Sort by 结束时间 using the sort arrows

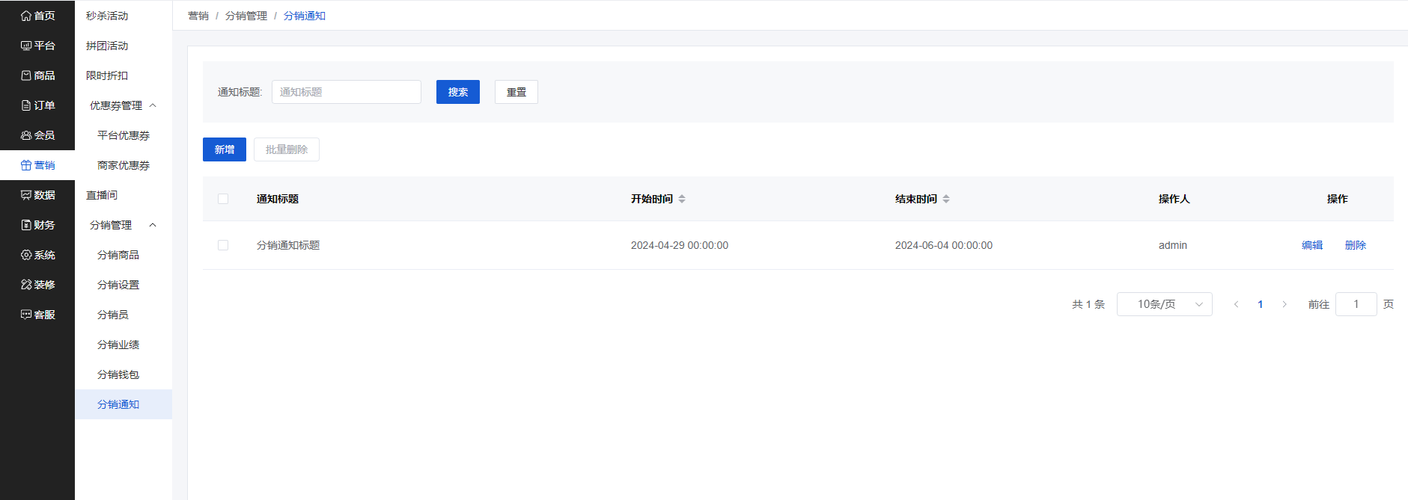click(946, 199)
